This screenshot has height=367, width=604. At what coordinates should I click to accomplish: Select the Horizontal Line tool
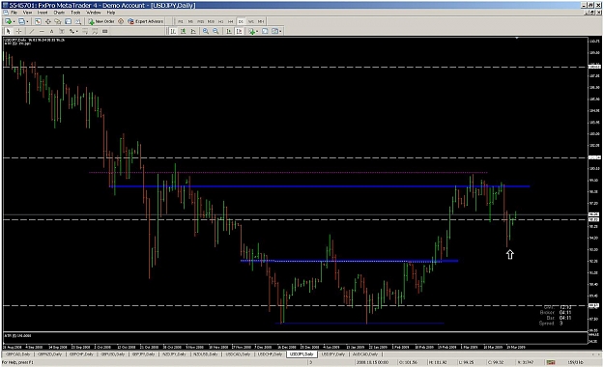click(x=42, y=31)
